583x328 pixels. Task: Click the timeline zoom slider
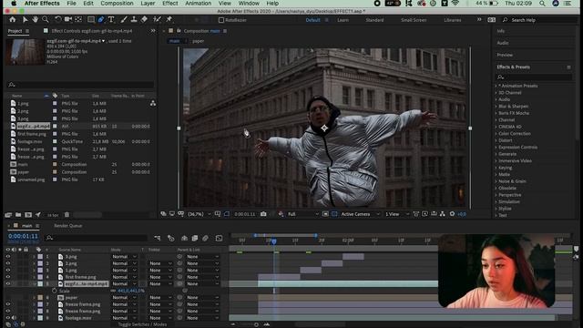click(256, 324)
